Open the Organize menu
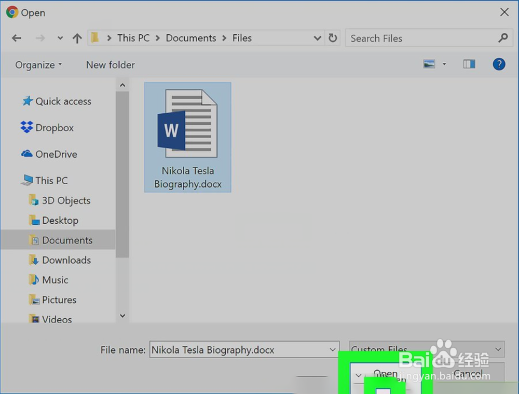The image size is (519, 394). [x=38, y=65]
